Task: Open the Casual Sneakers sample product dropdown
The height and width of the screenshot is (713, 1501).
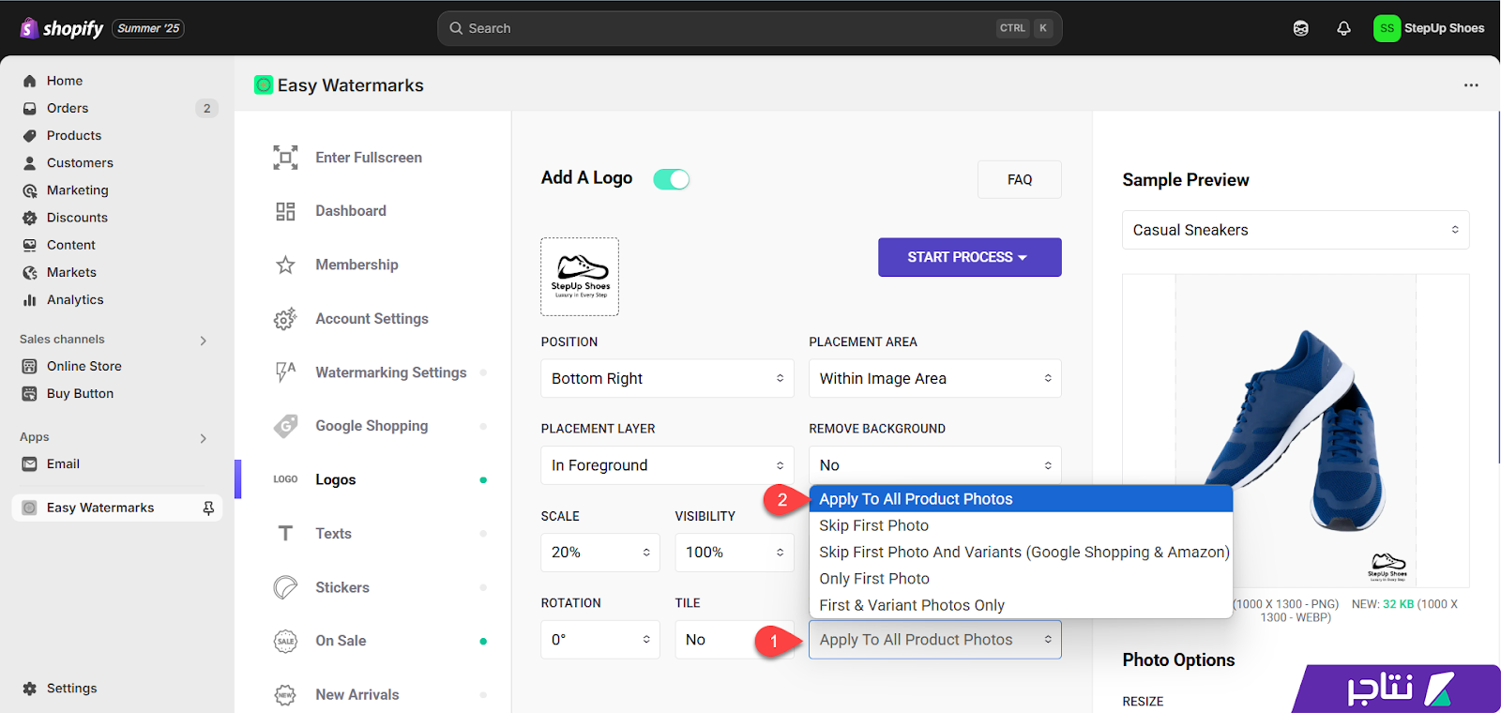Action: pyautogui.click(x=1296, y=230)
